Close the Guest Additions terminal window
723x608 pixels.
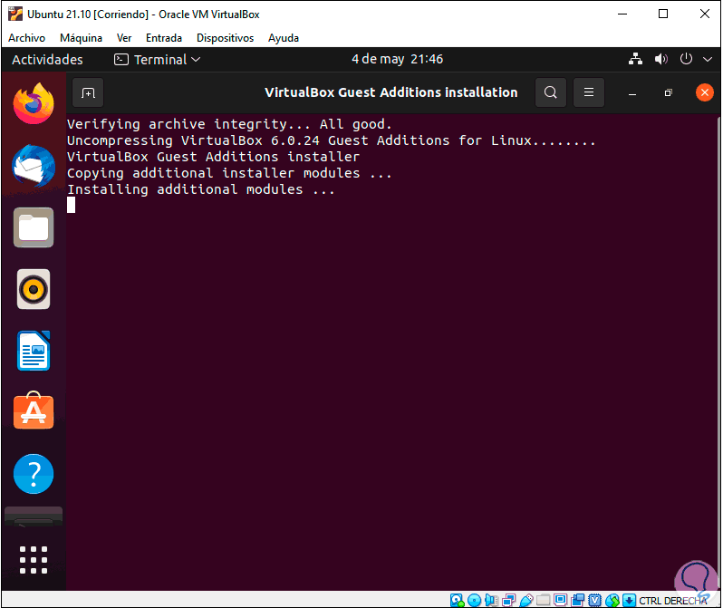[705, 92]
